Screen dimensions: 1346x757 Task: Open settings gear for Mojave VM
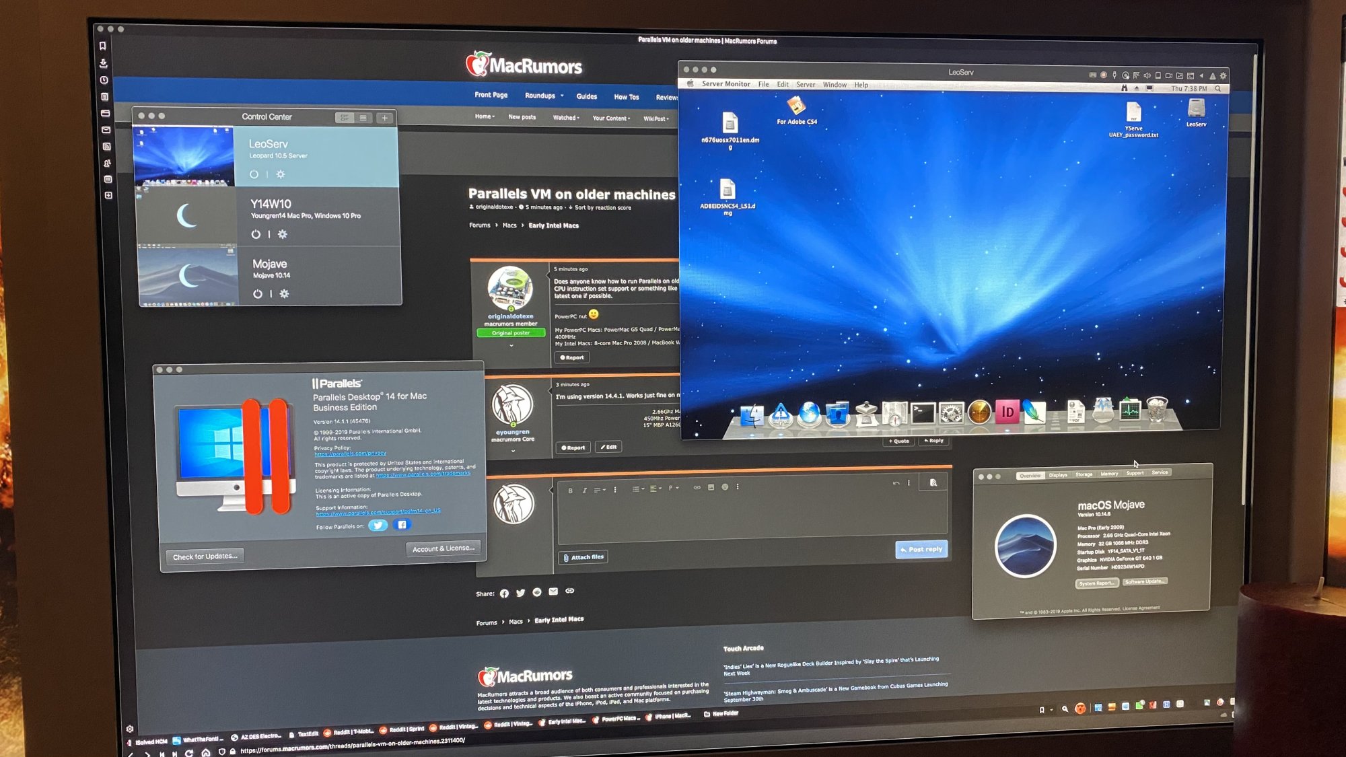284,294
